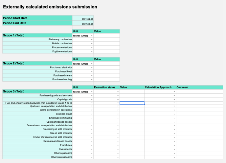Open Waste generated in operations evaluation status dropdown

118,110
